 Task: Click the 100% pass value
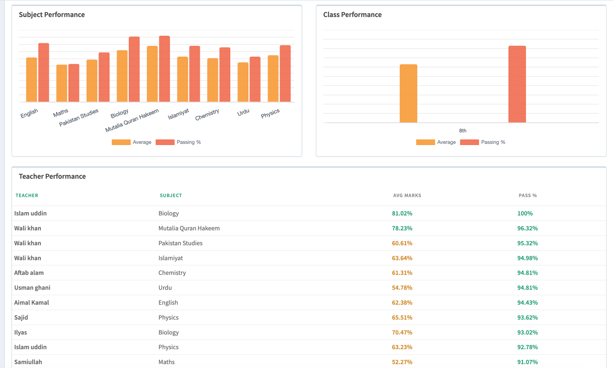coord(525,213)
